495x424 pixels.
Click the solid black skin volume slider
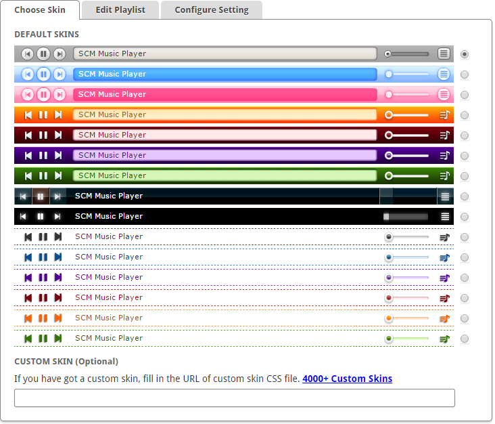pos(406,217)
